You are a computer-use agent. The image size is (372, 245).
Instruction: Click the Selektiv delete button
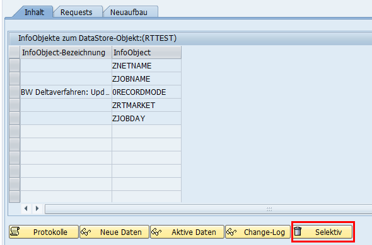(323, 232)
